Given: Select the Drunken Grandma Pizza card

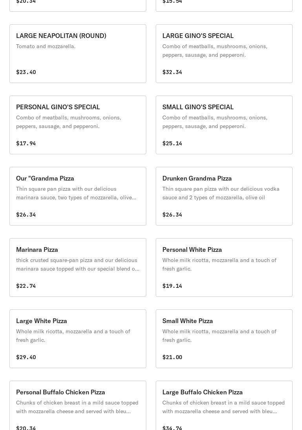Looking at the screenshot, I should [224, 196].
